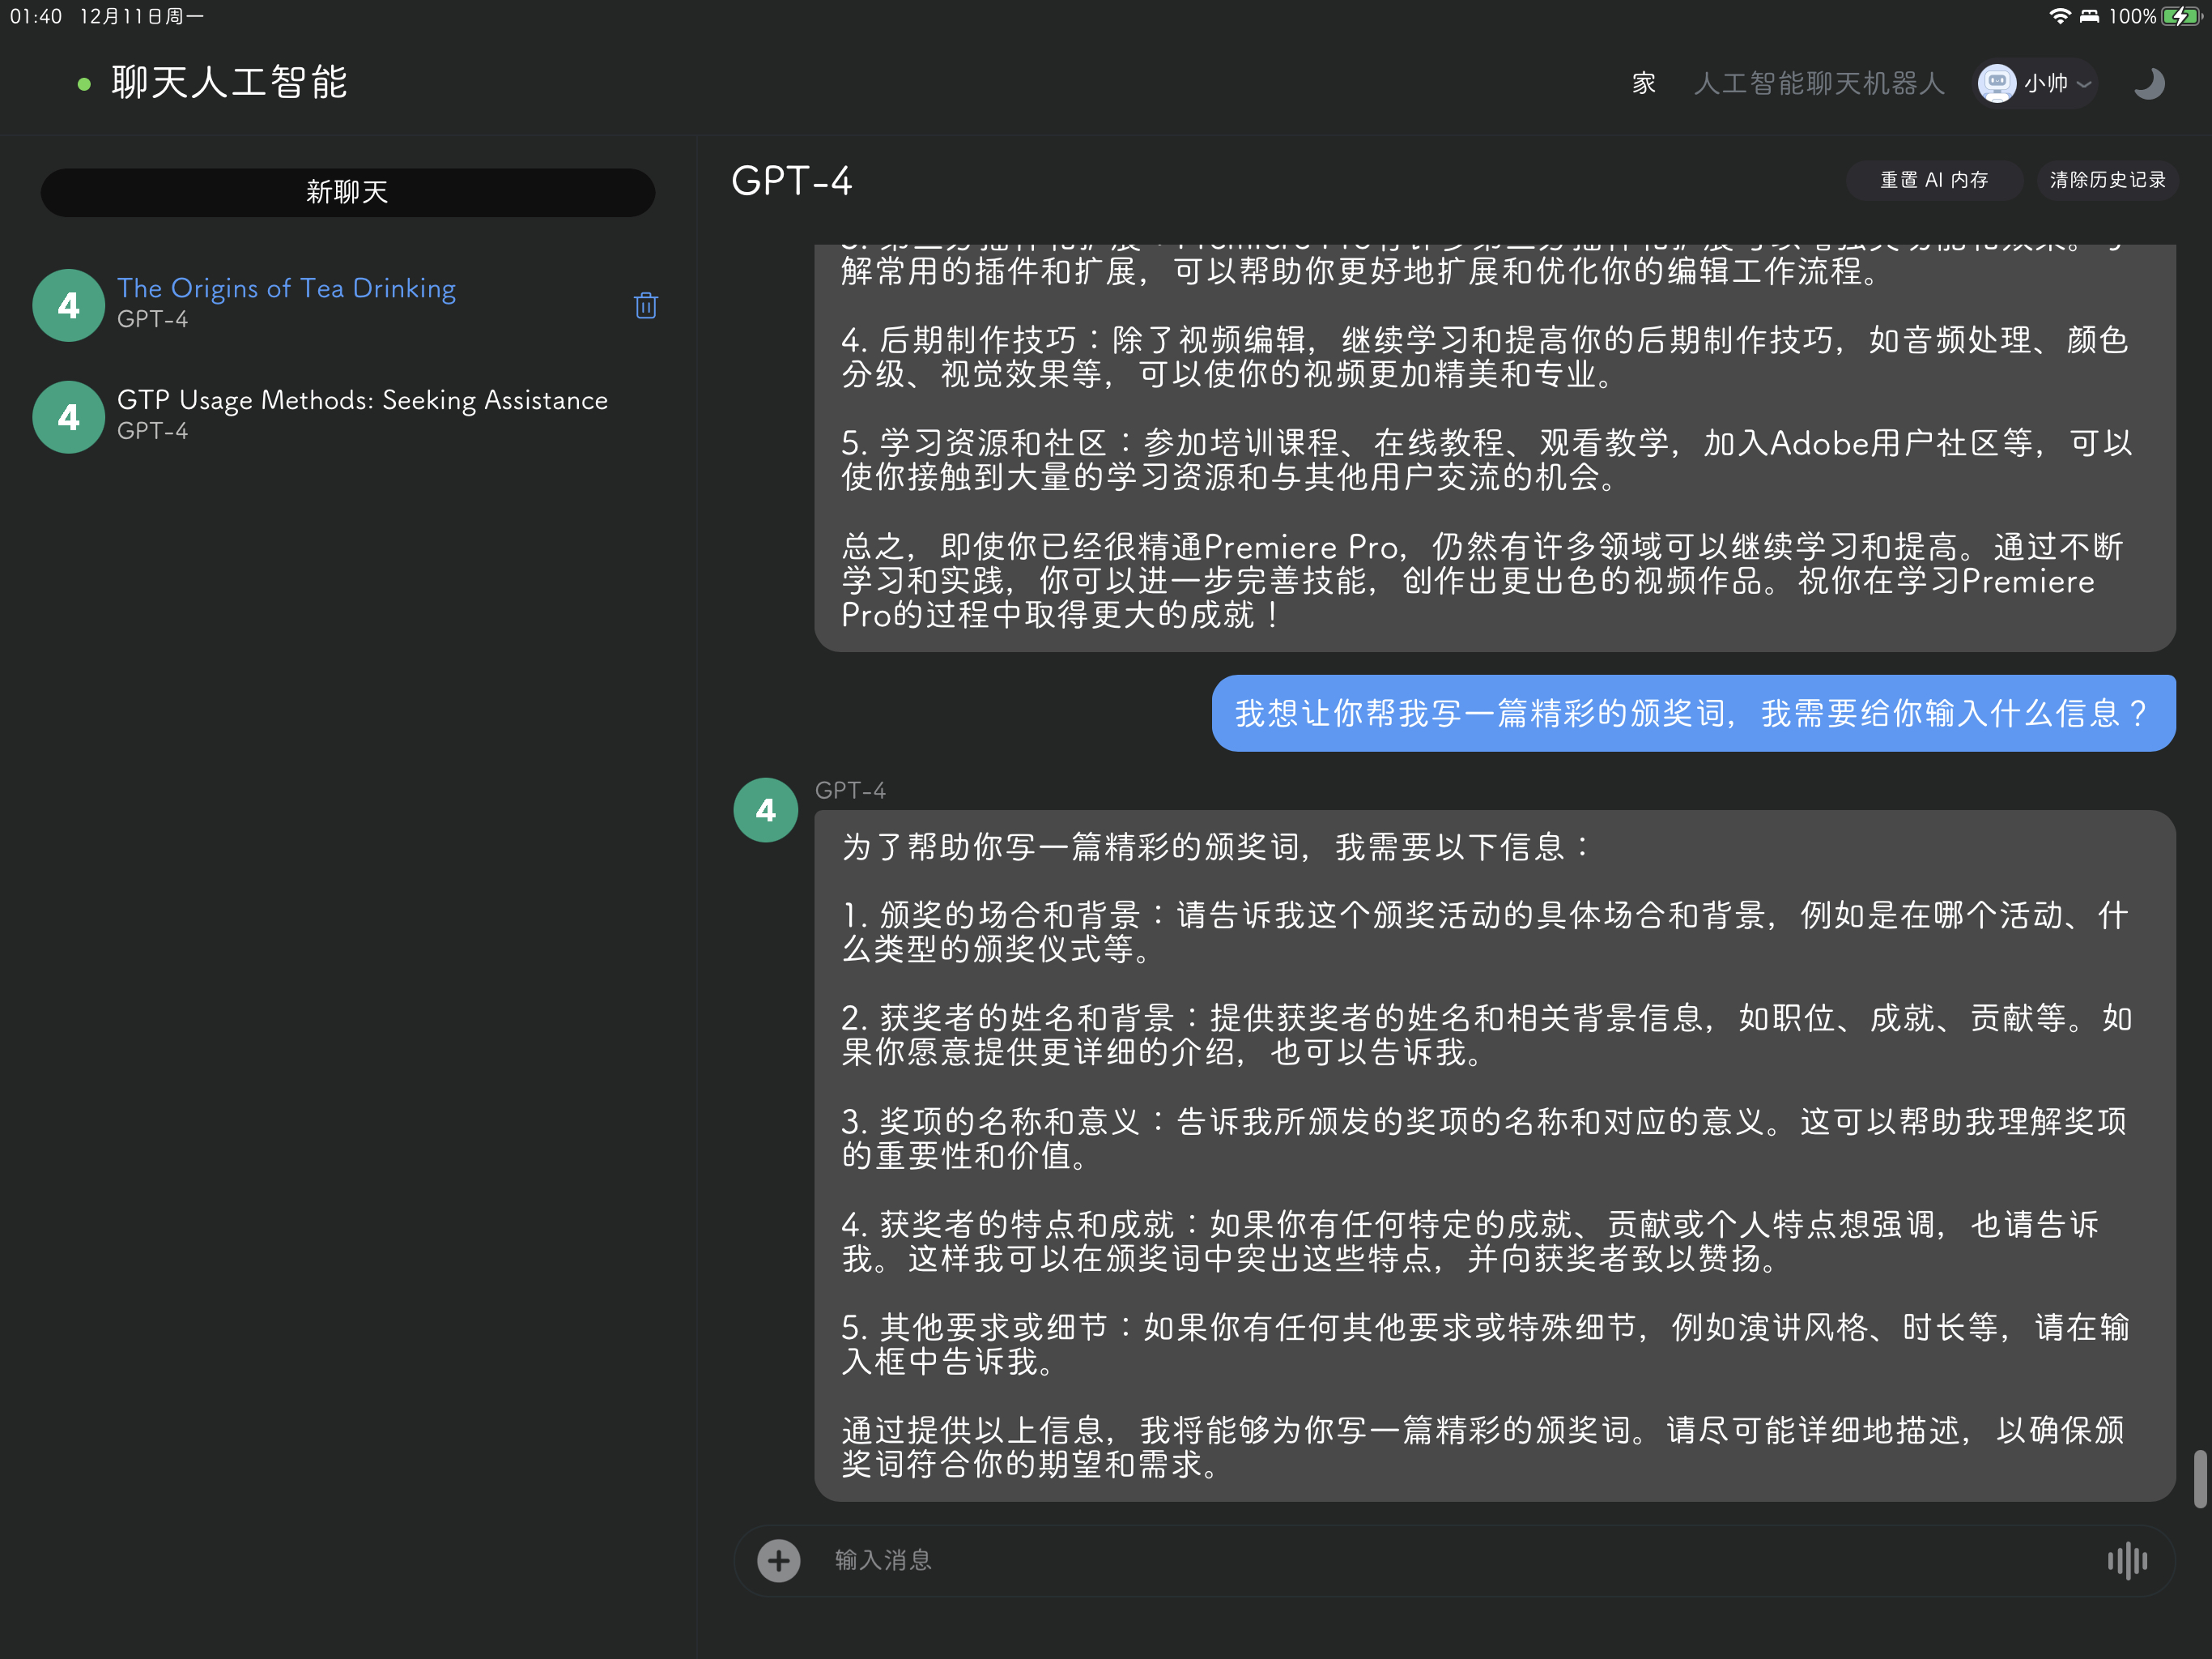2212x1659 pixels.
Task: Click the GPT-4 avatar beside reply
Action: coord(766,809)
